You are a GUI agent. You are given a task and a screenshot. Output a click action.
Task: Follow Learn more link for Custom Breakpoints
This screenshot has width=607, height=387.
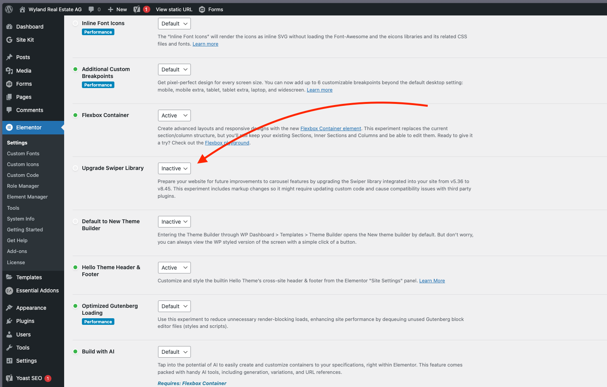320,90
